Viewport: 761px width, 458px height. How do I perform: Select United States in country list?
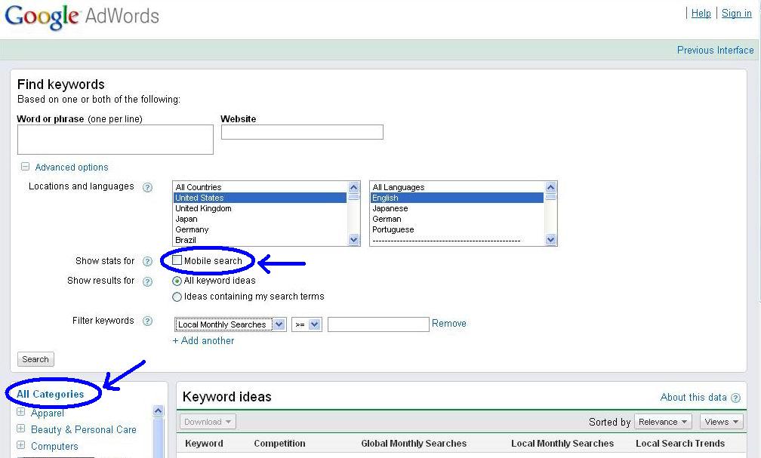coord(260,198)
